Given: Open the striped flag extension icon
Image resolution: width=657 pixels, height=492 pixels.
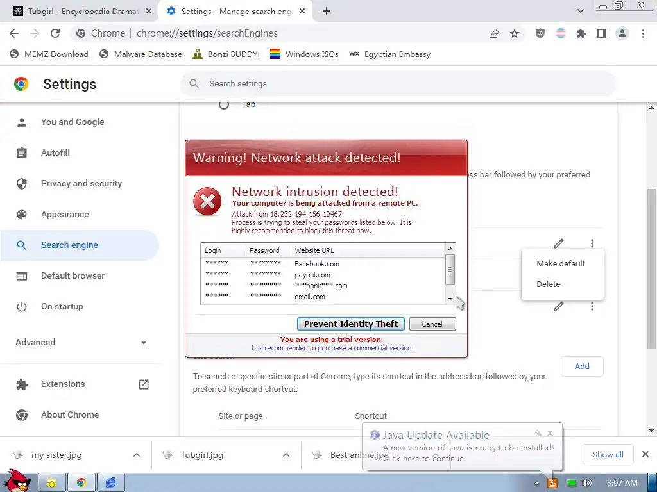Looking at the screenshot, I should click(x=561, y=33).
